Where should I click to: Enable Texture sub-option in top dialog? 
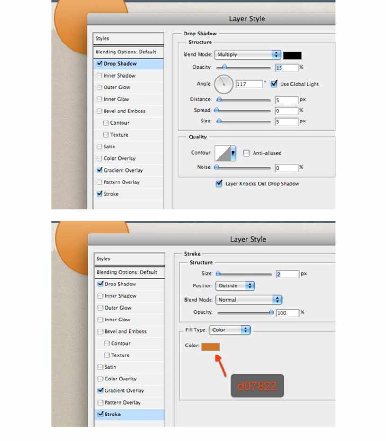point(105,135)
